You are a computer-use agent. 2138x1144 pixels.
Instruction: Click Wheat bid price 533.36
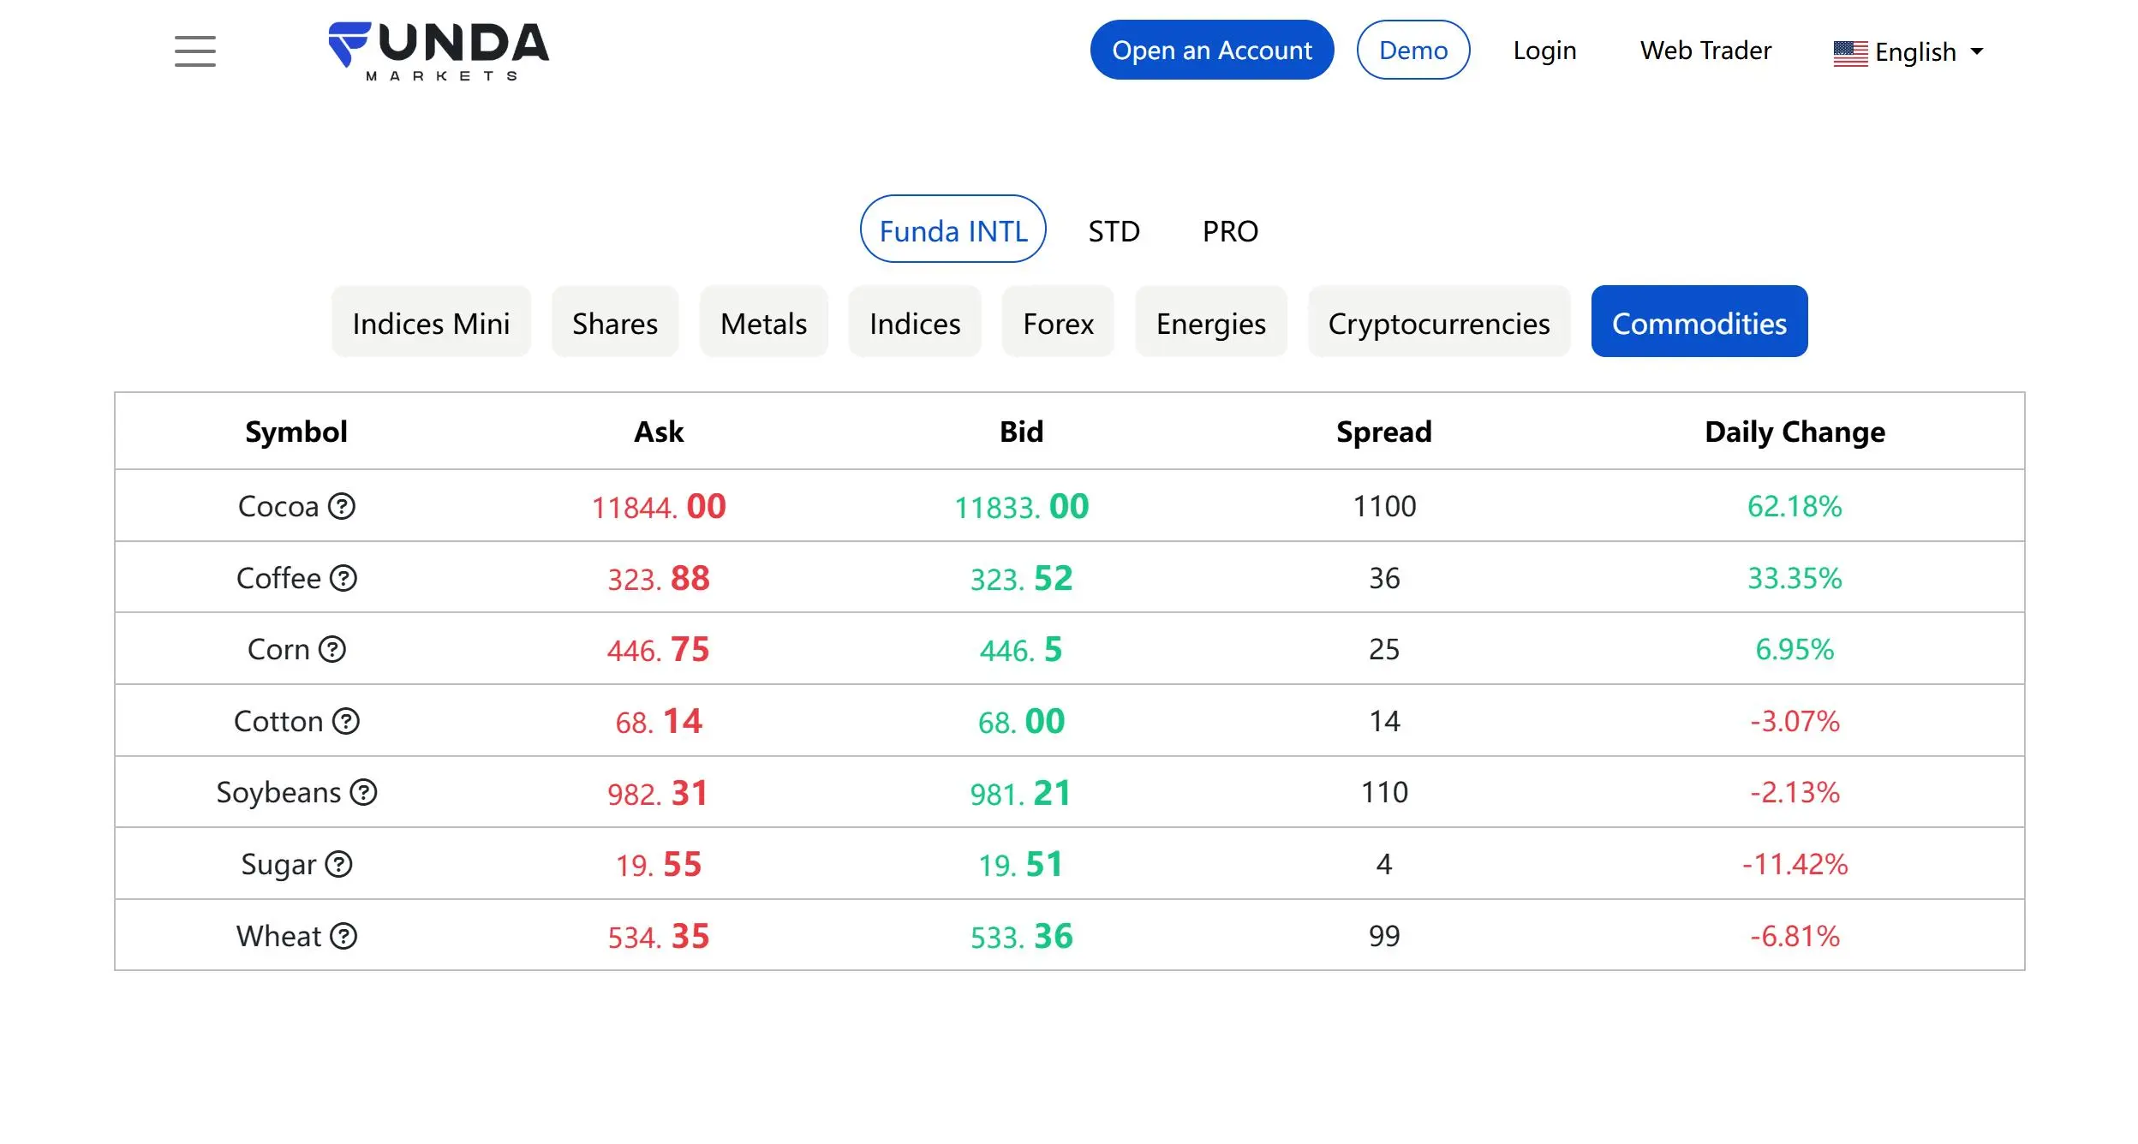(1021, 937)
